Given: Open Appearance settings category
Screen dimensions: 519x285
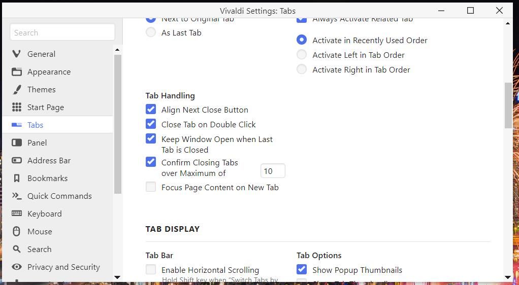Looking at the screenshot, I should [57, 72].
